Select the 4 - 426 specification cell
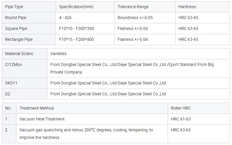Viewport: 232px width, 145px height. (x=85, y=18)
